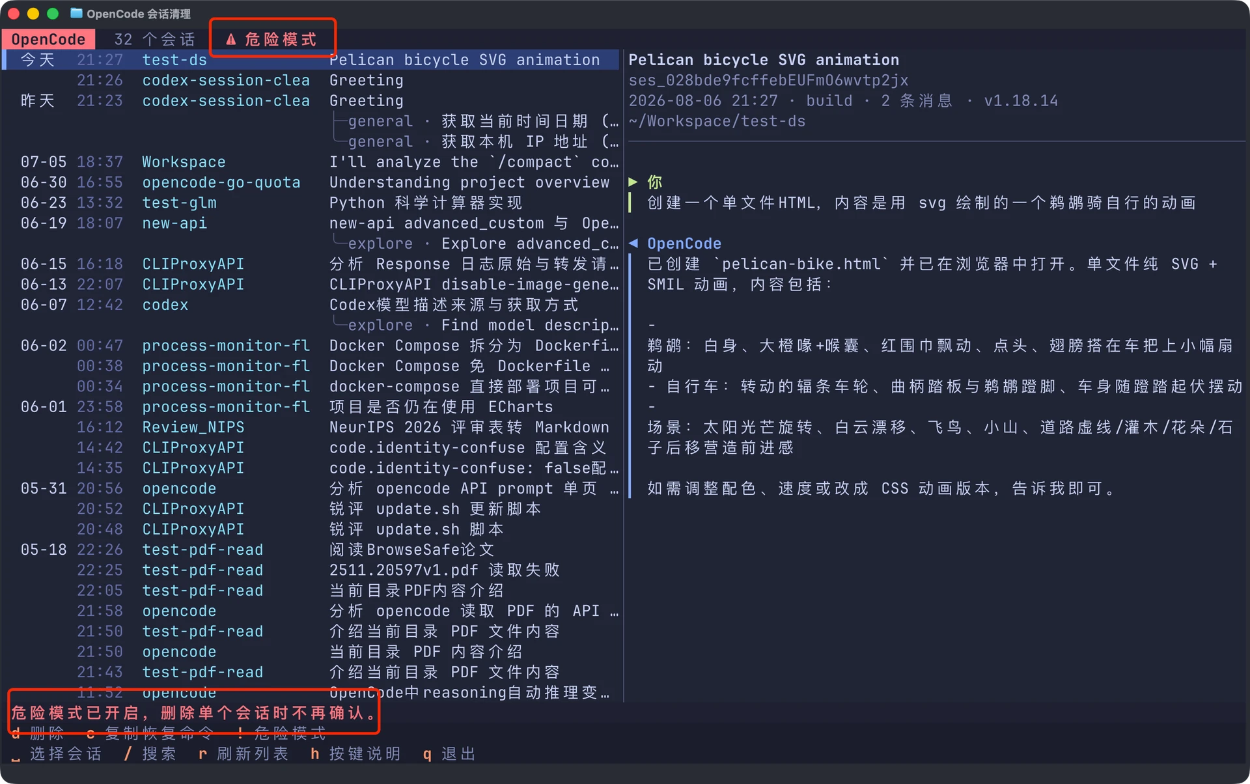Click the q 退出 key hint
Screen dimensions: 1250x784
click(x=449, y=754)
